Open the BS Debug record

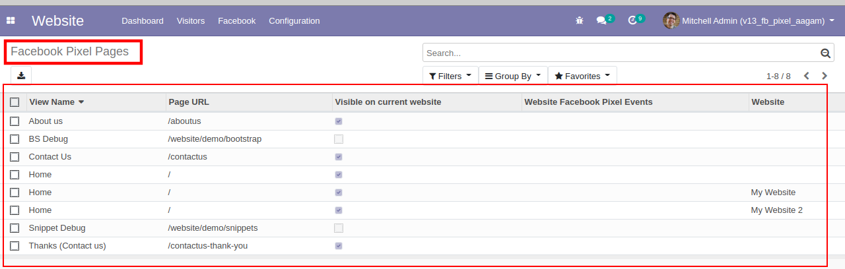tap(48, 139)
